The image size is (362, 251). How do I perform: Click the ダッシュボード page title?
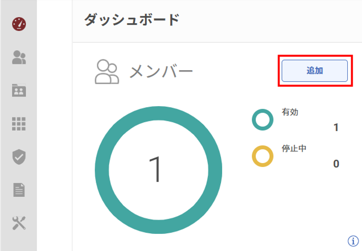131,20
